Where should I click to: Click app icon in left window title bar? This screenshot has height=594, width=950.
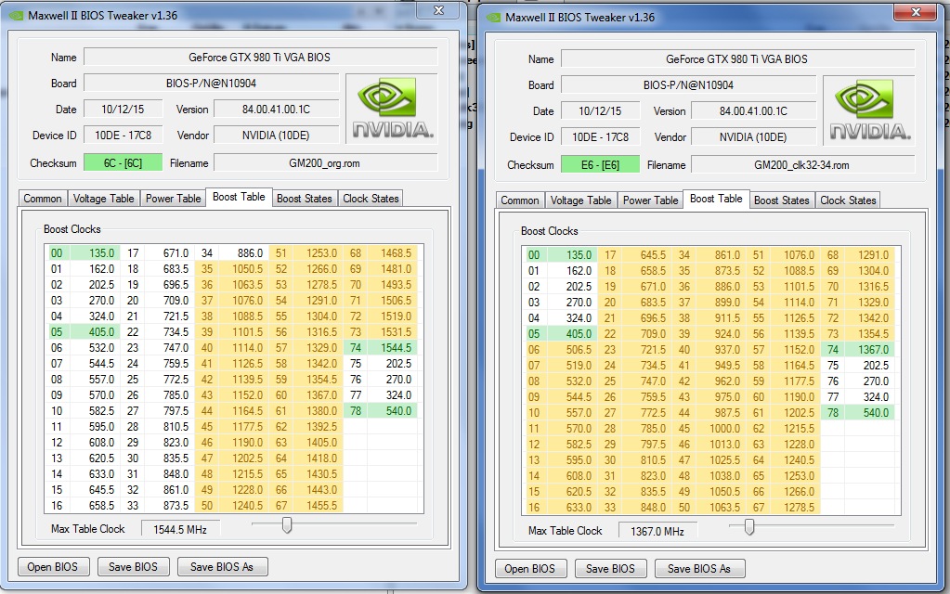17,16
